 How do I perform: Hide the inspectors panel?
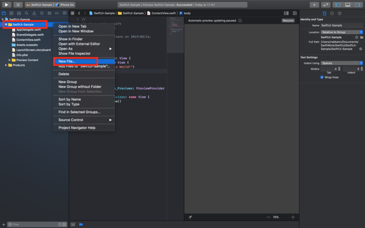tap(358, 5)
